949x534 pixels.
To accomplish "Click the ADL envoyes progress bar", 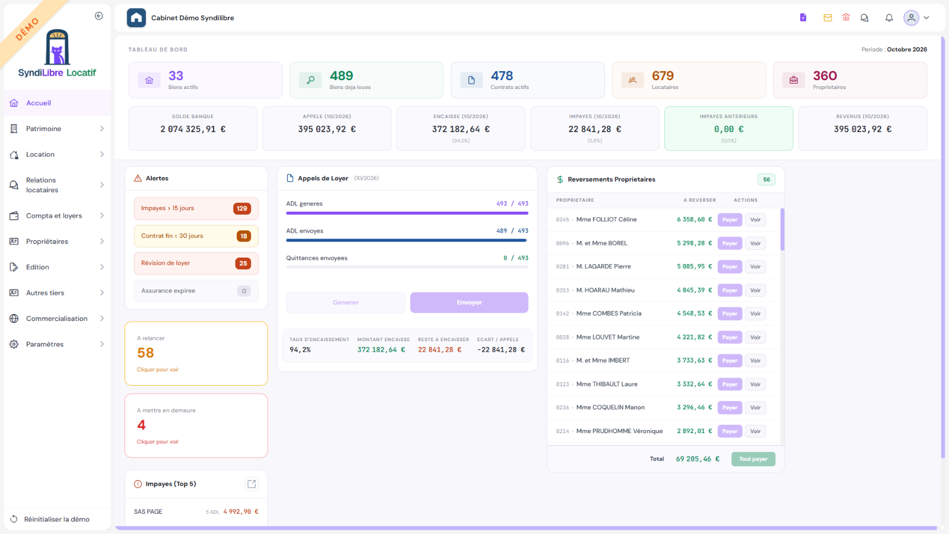I will (407, 240).
